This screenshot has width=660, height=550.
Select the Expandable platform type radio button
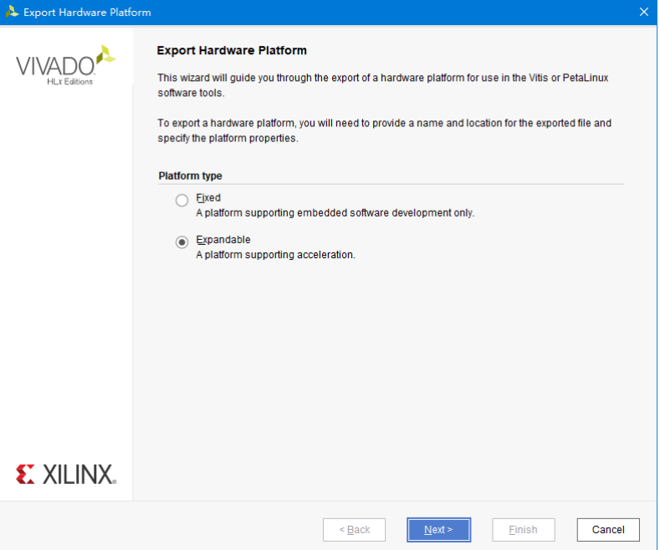[182, 242]
